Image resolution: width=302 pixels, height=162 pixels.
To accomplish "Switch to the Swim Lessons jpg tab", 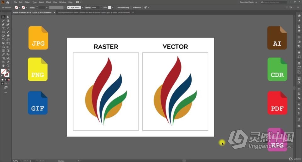I will coord(94,13).
